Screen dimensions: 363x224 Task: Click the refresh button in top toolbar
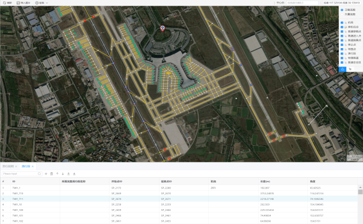point(7,3)
